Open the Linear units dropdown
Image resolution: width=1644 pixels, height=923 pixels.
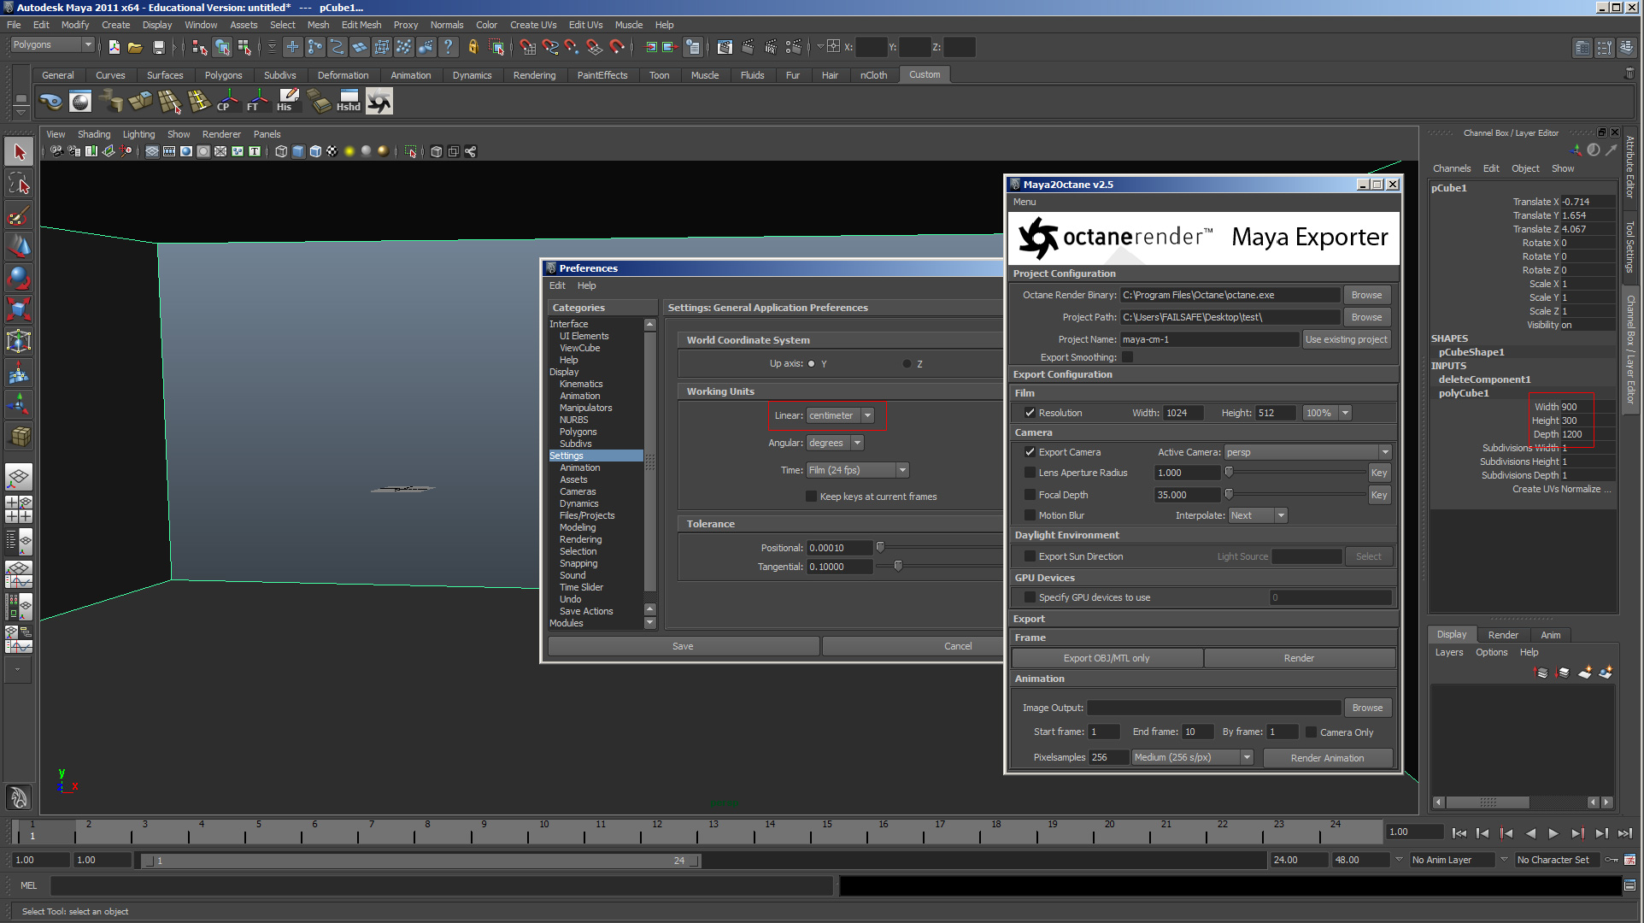tap(867, 415)
